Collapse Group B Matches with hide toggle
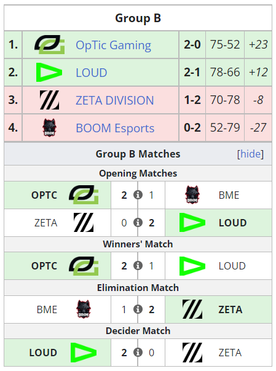 pos(250,154)
